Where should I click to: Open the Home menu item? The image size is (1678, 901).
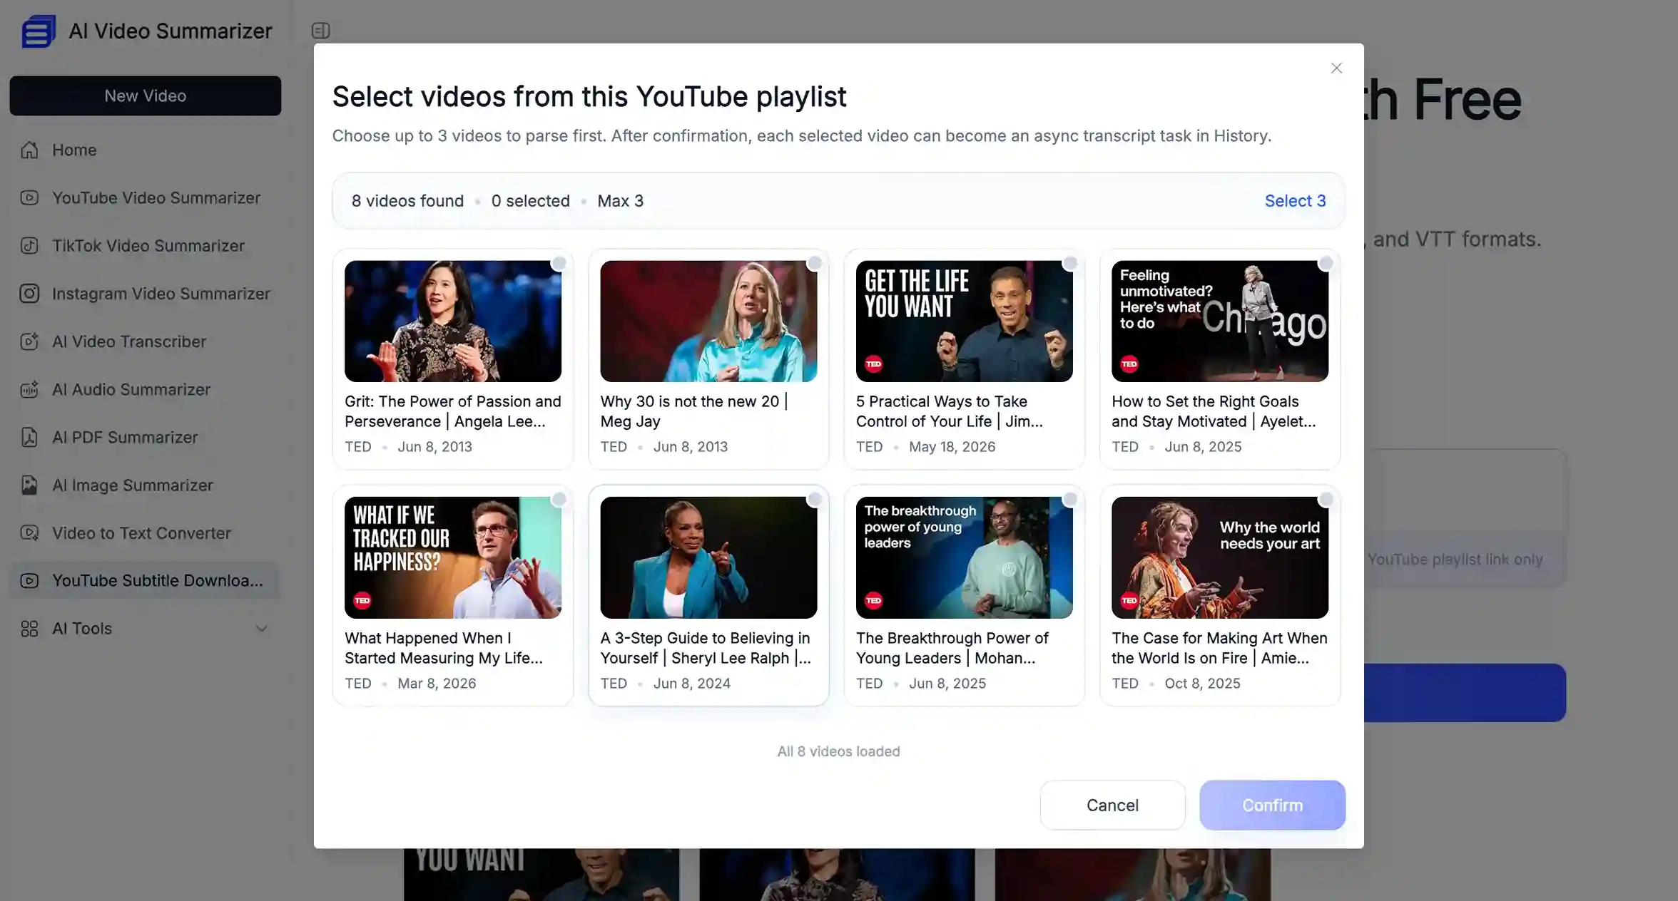point(145,150)
